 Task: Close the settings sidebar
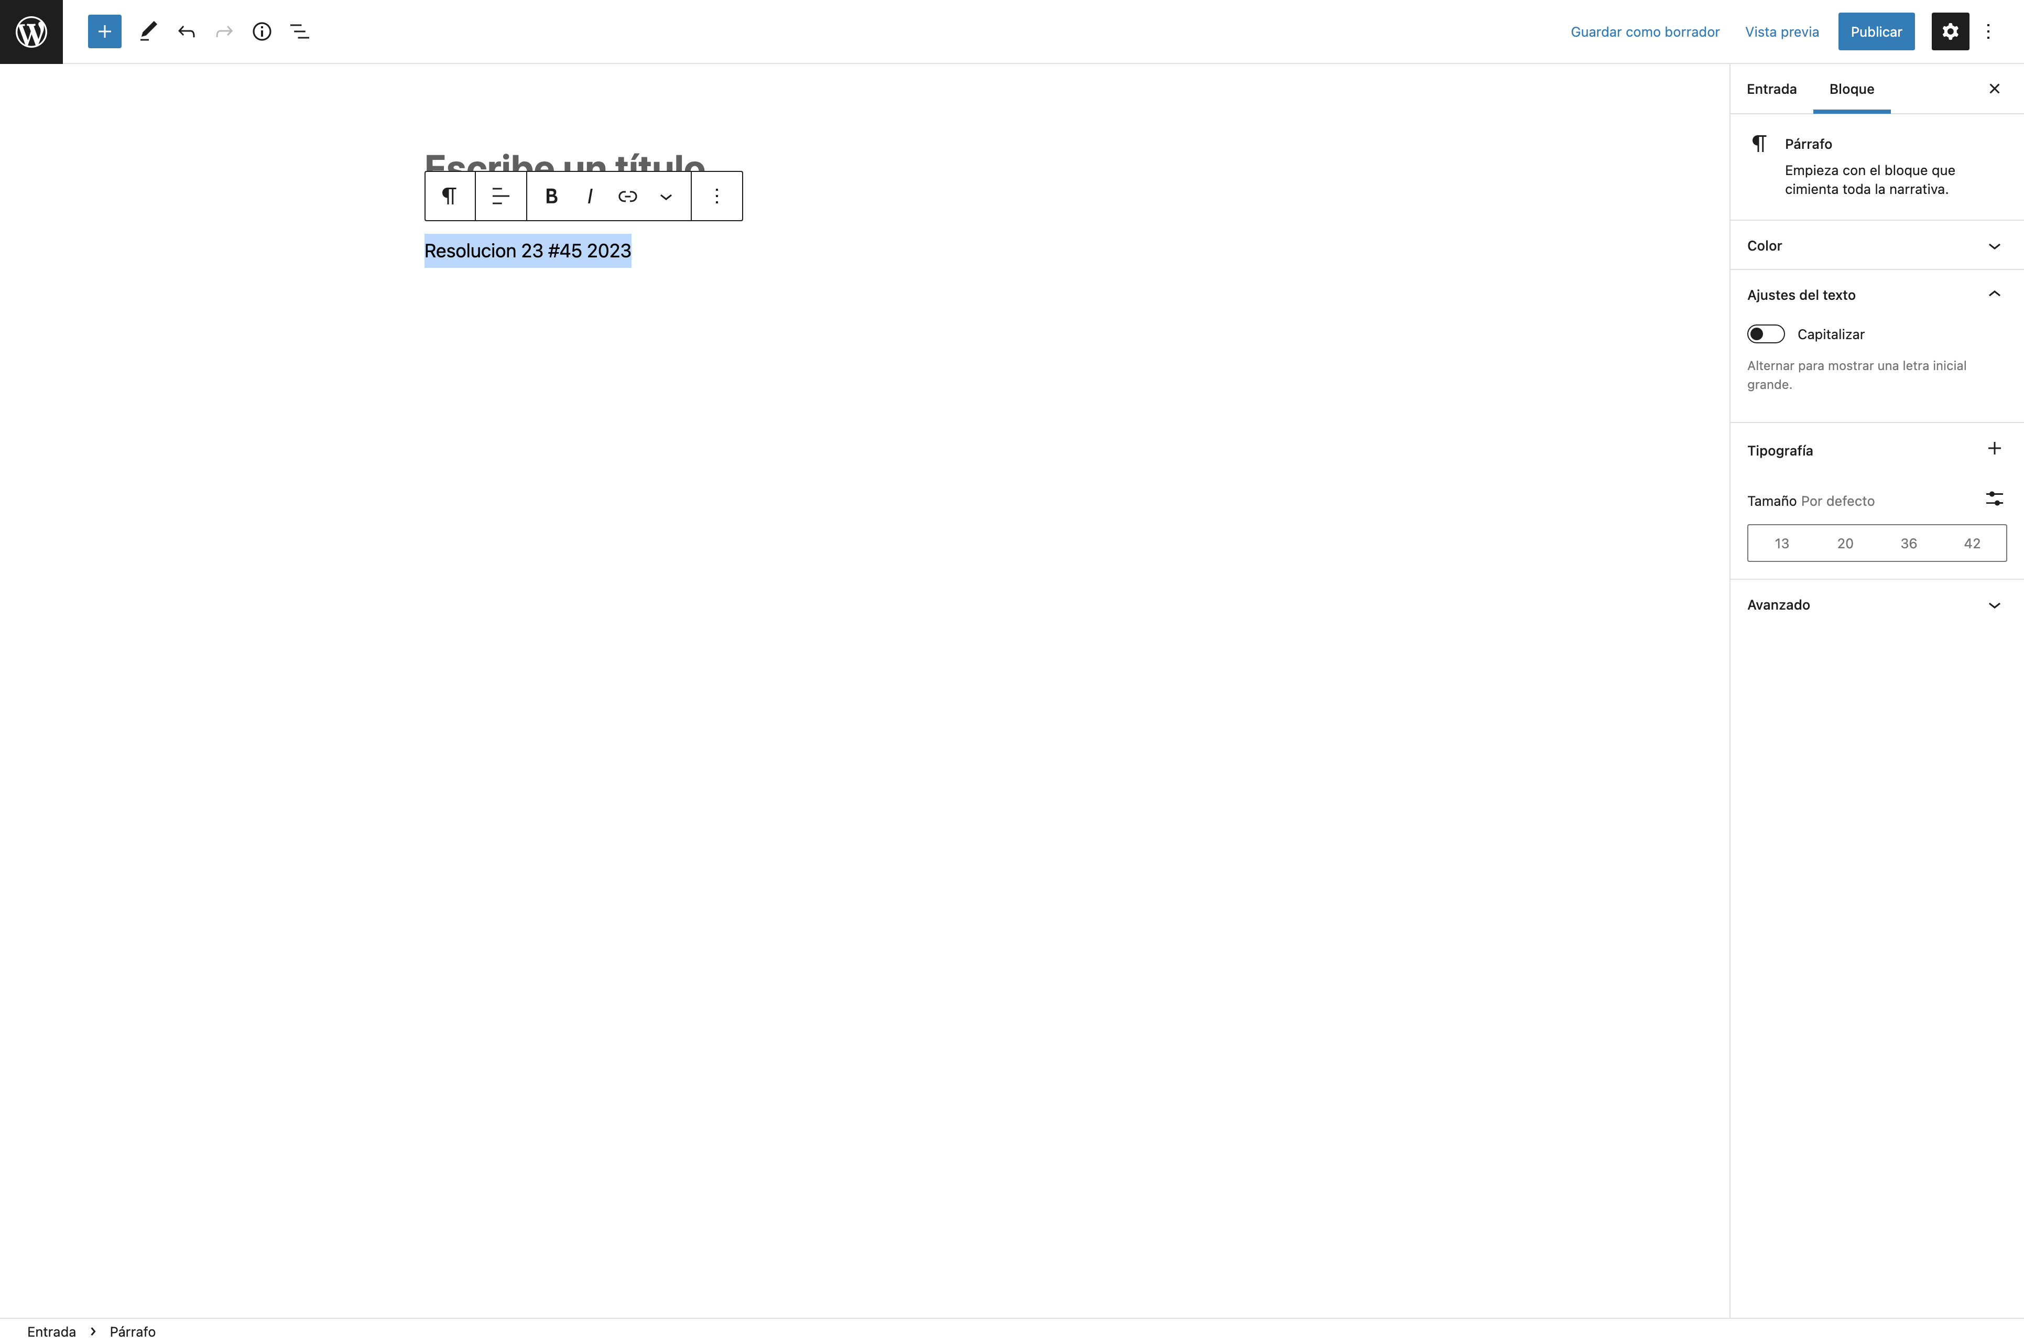1994,89
